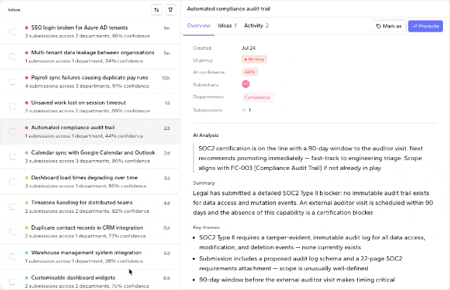Click the Jul 24 created date
The image size is (450, 290).
click(248, 48)
